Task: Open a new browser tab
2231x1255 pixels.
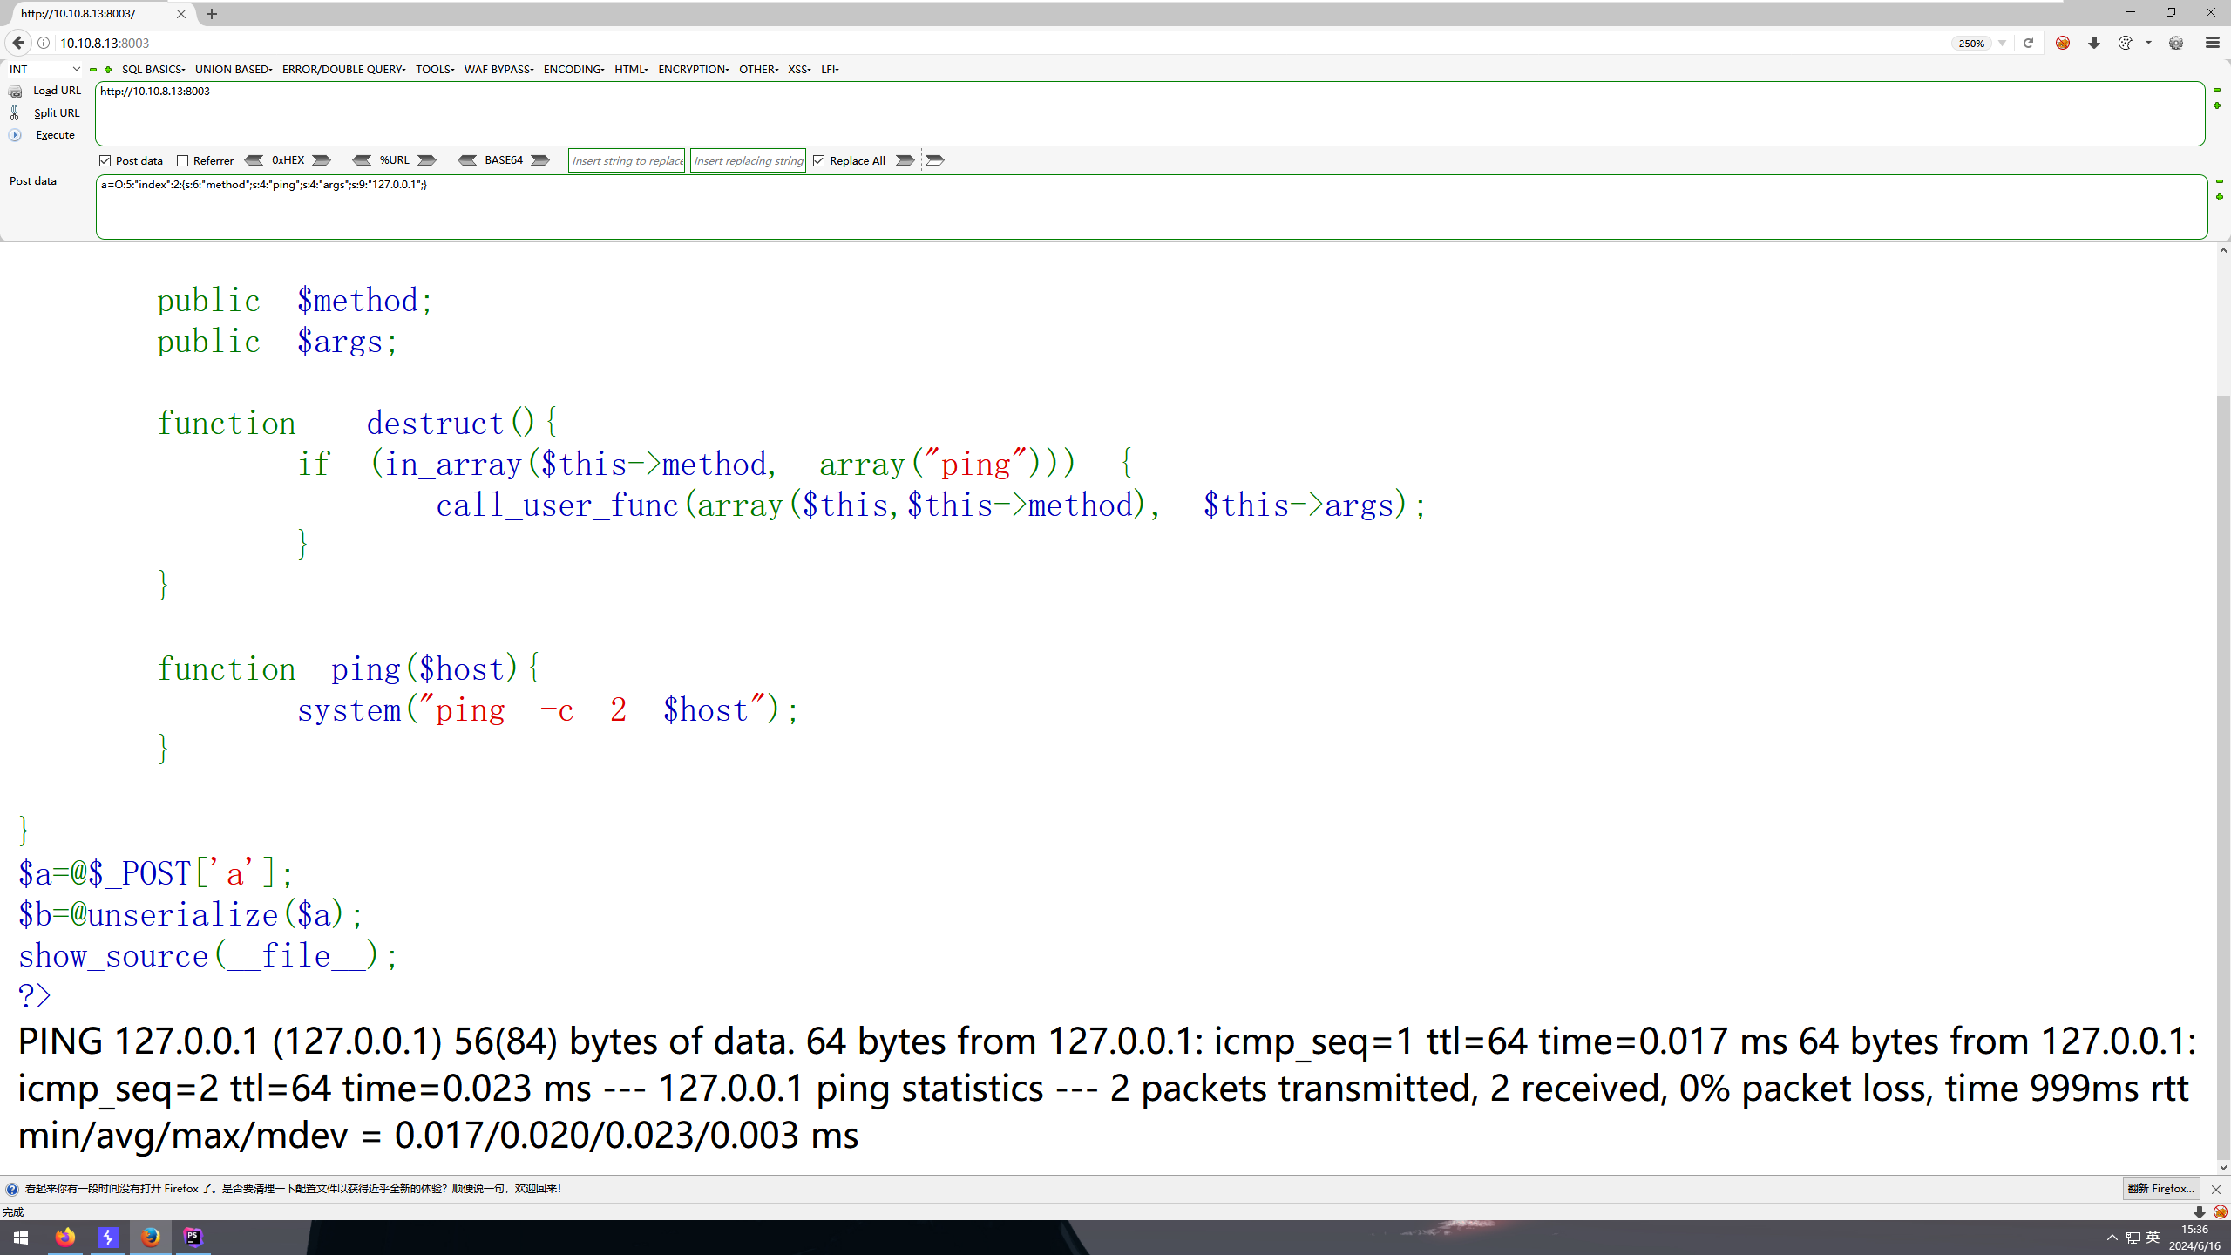Action: (212, 14)
